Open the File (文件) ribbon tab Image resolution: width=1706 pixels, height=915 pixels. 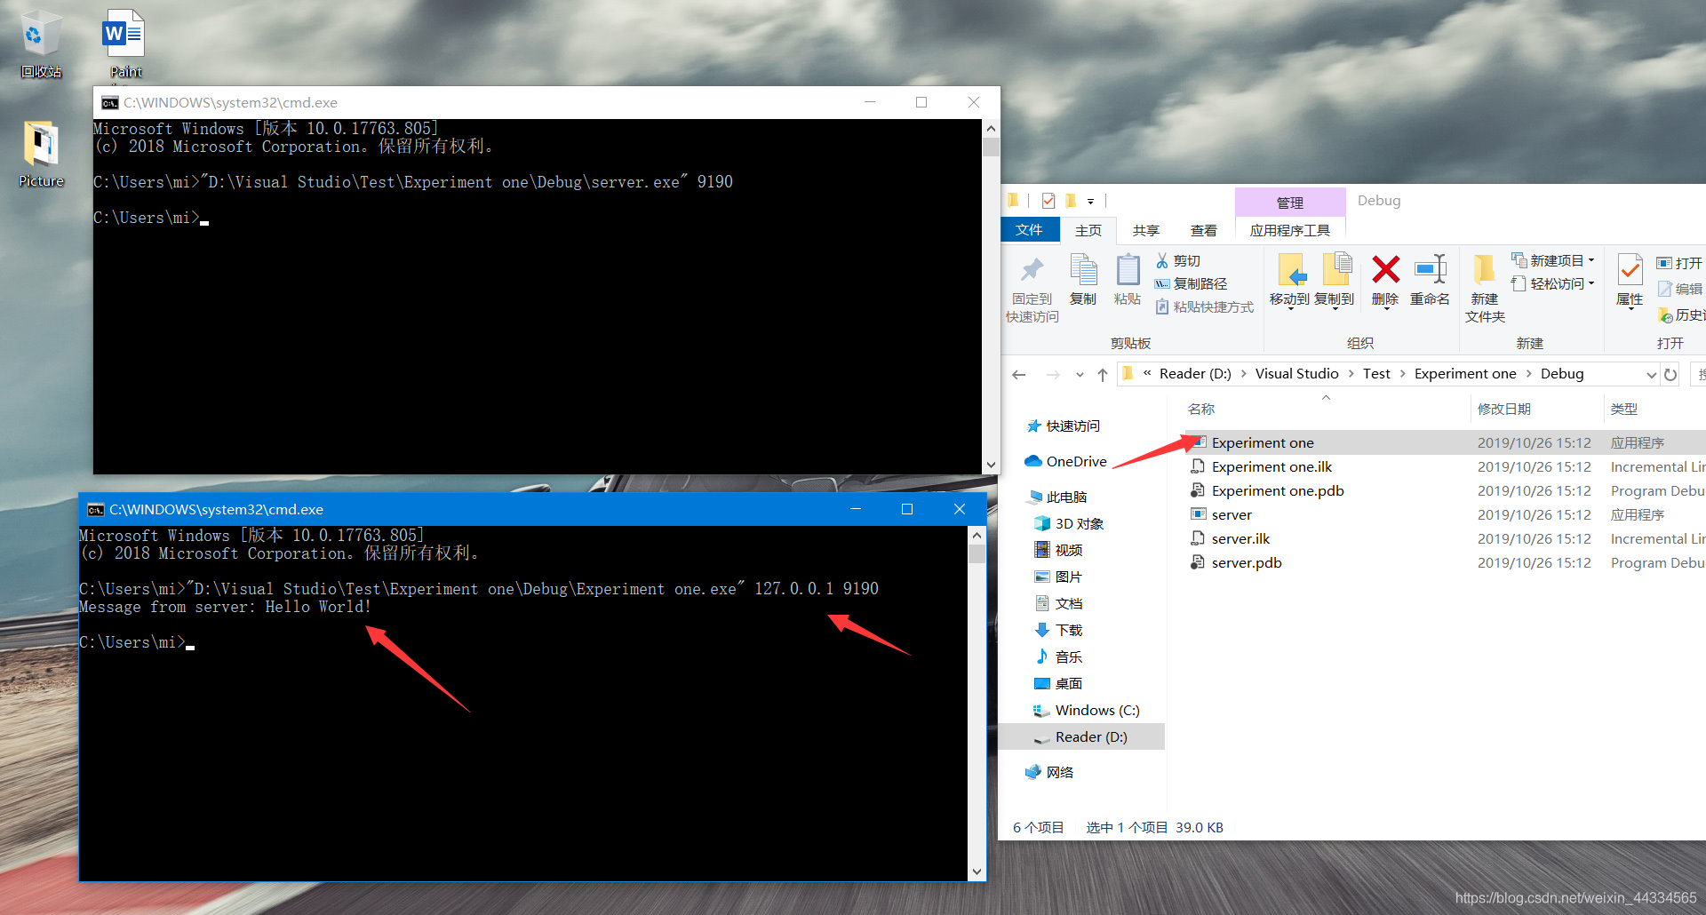pos(1029,230)
